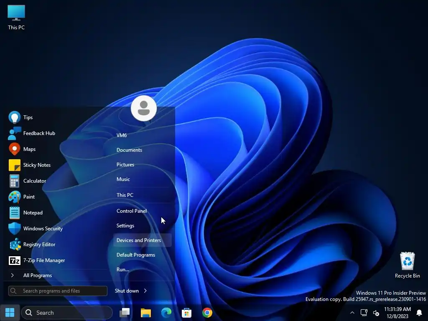Open the Paint app icon
Image resolution: width=428 pixels, height=321 pixels.
coord(15,197)
